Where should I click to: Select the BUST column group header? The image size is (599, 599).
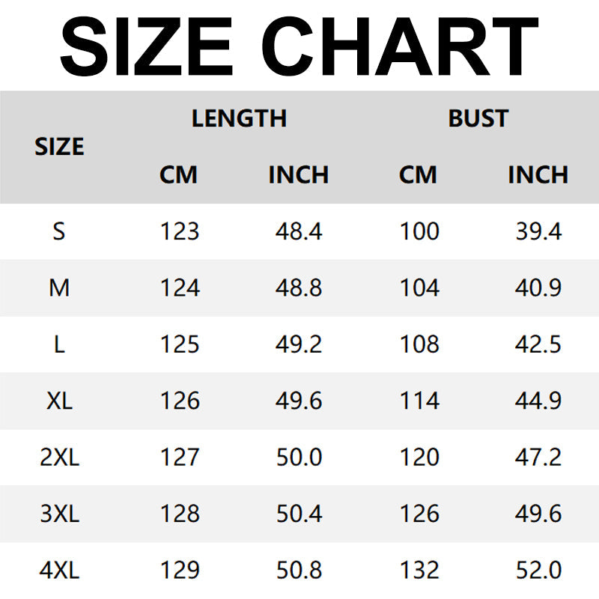tap(478, 118)
